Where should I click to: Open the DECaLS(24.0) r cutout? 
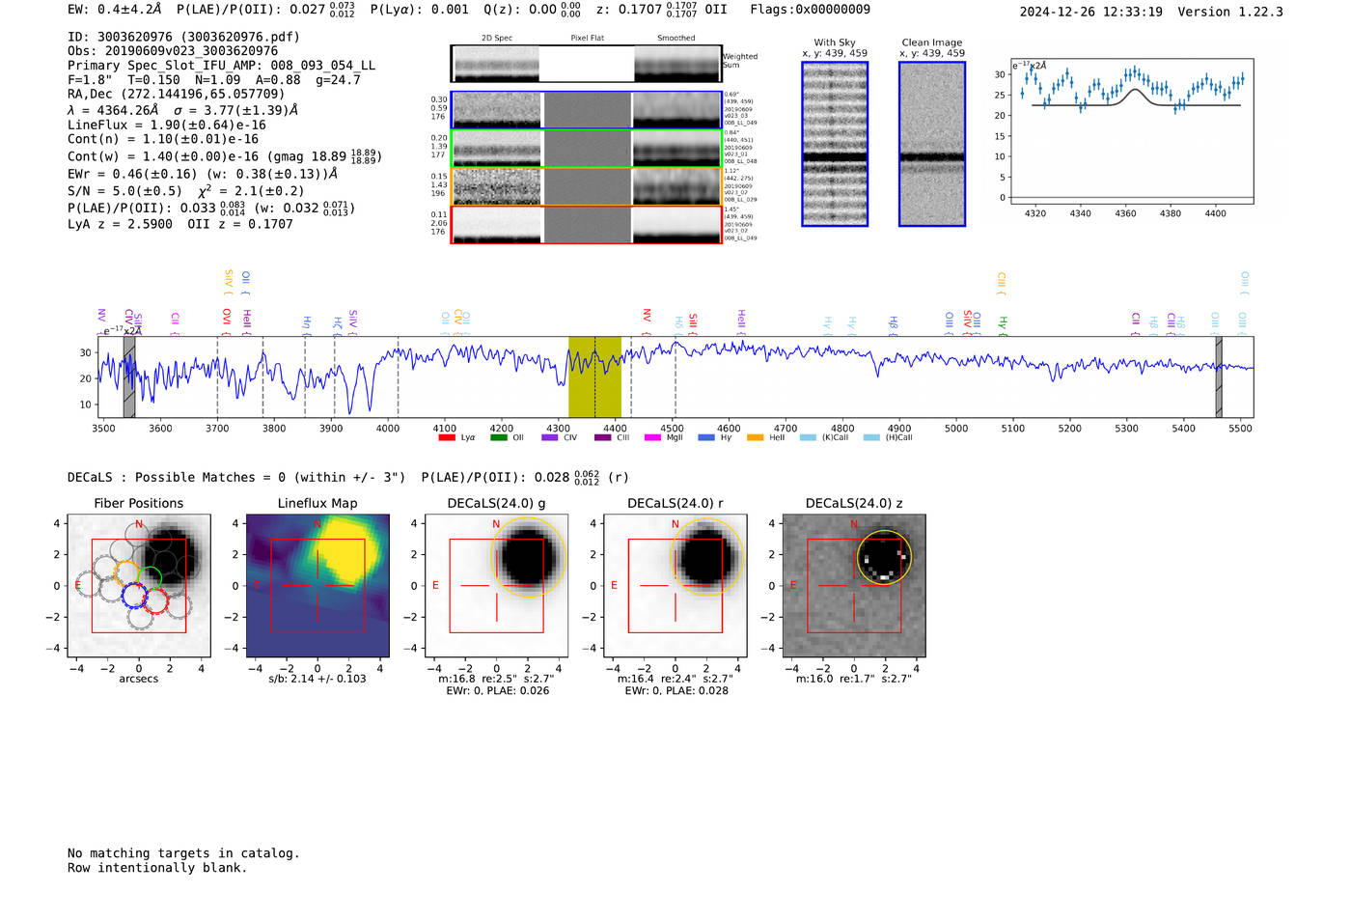(x=675, y=586)
